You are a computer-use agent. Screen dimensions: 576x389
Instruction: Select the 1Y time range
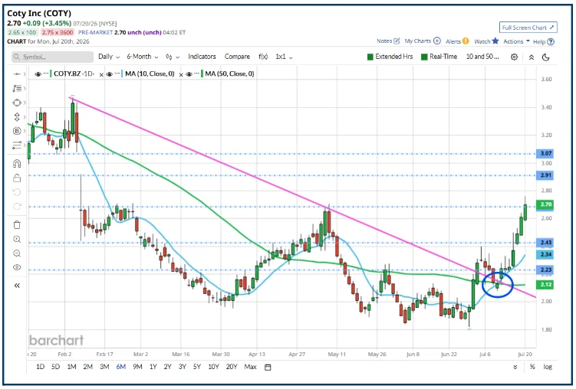(153, 367)
